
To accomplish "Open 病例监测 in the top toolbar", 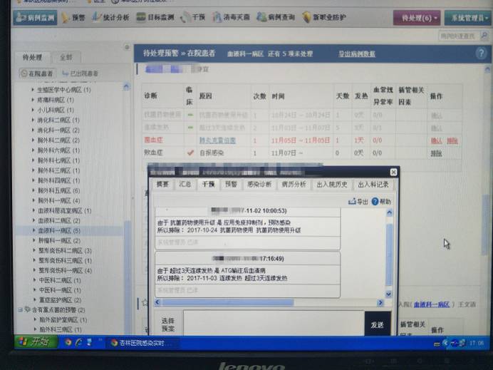I will 33,16.
